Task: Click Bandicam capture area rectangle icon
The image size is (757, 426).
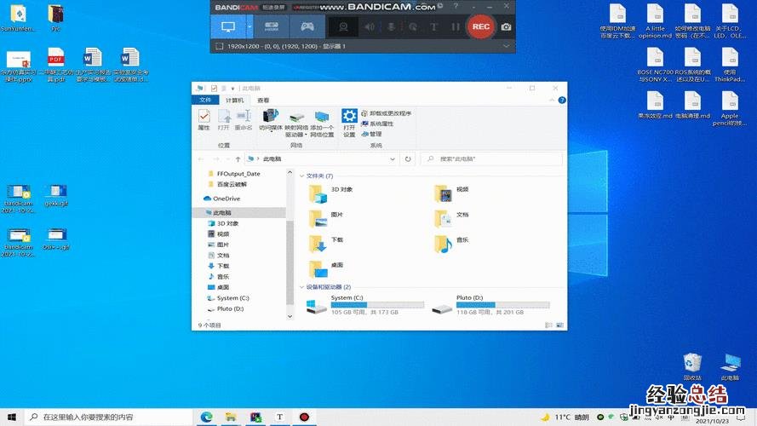Action: coord(219,46)
